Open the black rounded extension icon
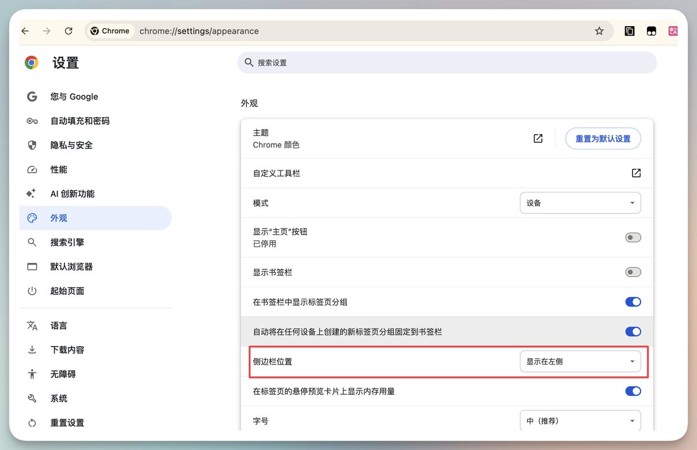Viewport: 697px width, 450px height. click(x=652, y=31)
